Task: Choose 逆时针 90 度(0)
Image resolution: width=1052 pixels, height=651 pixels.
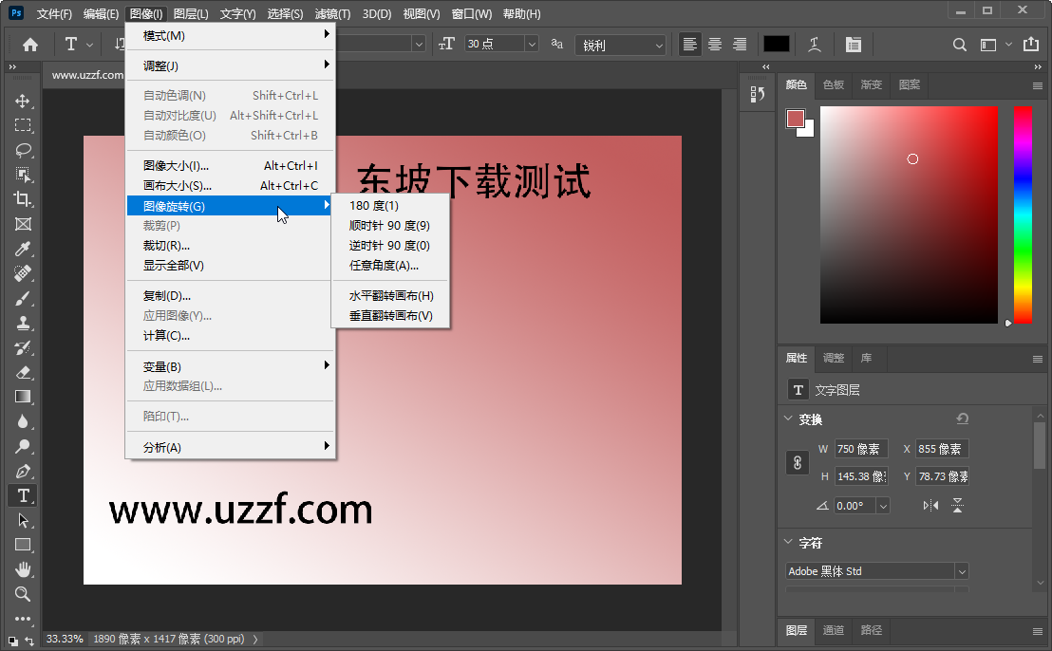Action: (390, 246)
